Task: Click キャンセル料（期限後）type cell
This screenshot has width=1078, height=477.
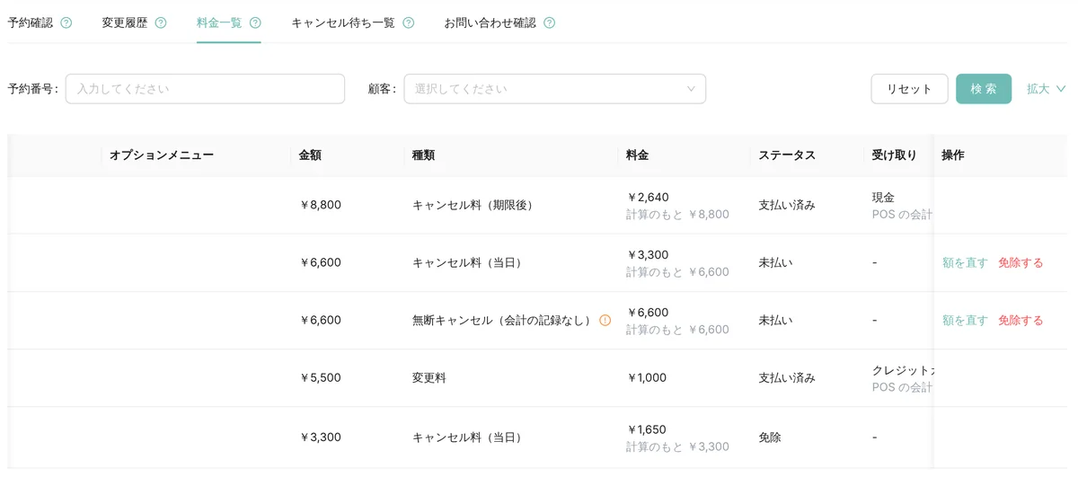Action: (476, 205)
